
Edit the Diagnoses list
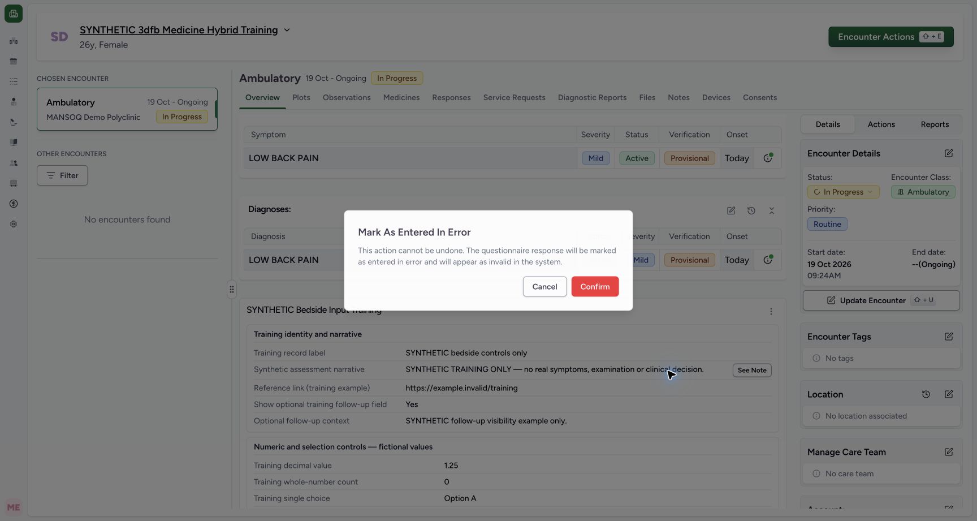tap(731, 210)
